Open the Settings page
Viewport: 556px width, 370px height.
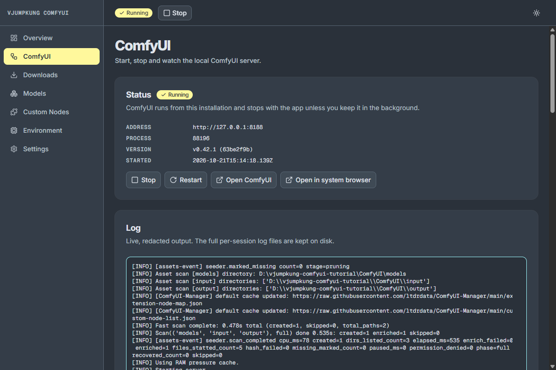coord(51,149)
